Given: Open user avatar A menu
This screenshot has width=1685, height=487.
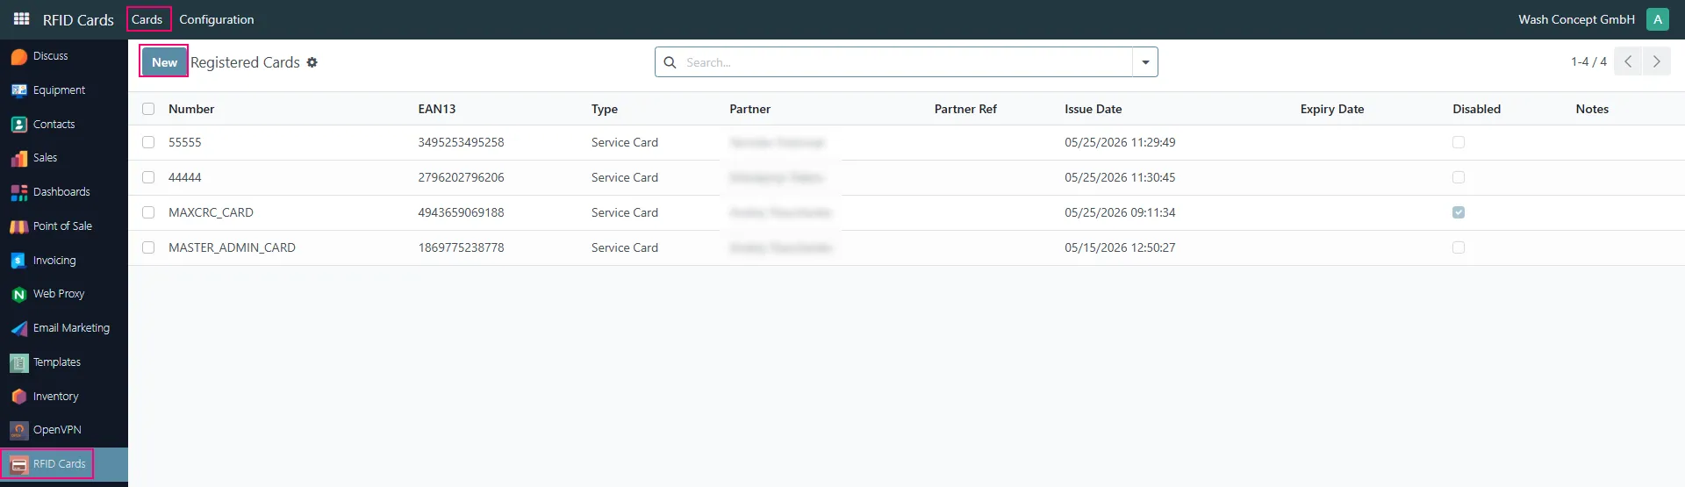Looking at the screenshot, I should [x=1658, y=19].
